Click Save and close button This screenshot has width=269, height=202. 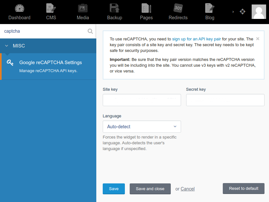pos(150,189)
